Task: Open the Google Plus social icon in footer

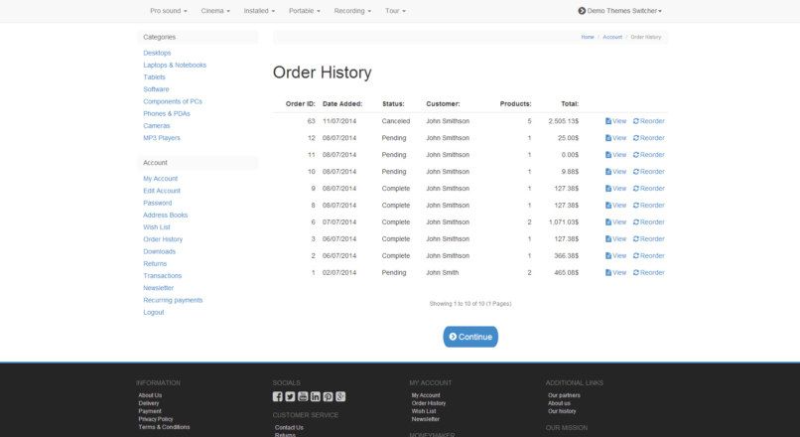Action: (x=340, y=396)
